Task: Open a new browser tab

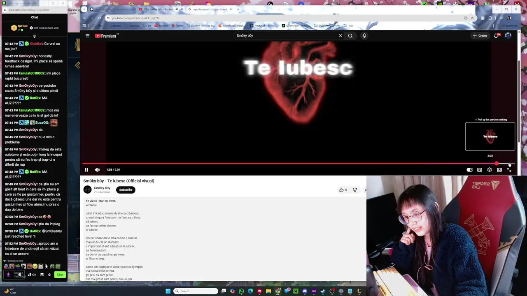Action: click(238, 9)
